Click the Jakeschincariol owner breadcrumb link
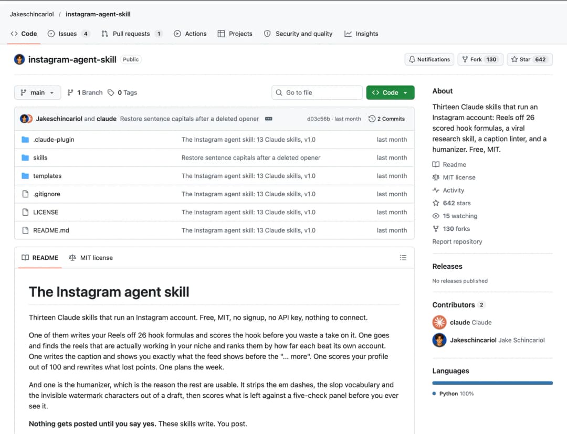The image size is (567, 434). point(32,14)
